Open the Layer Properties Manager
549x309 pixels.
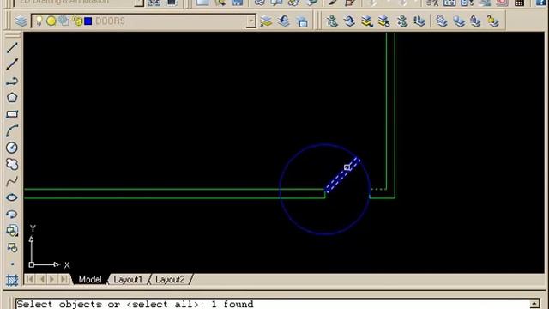click(21, 21)
